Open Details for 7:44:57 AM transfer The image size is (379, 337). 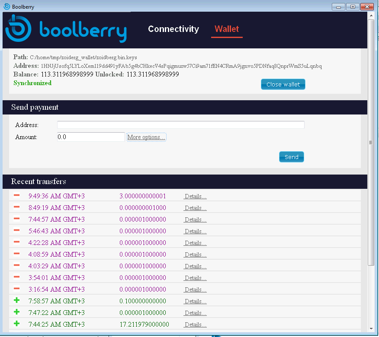coord(195,219)
